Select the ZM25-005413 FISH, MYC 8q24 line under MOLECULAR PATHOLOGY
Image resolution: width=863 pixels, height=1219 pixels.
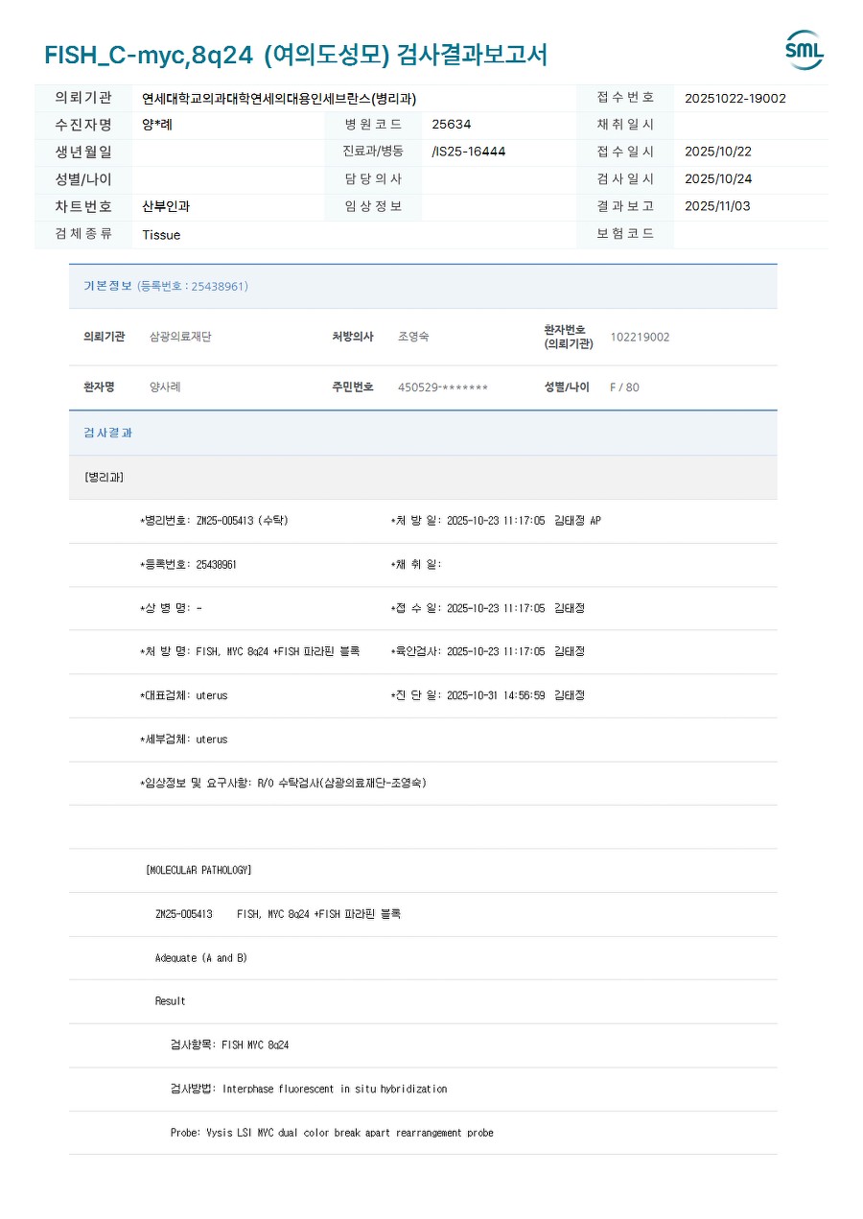point(278,914)
